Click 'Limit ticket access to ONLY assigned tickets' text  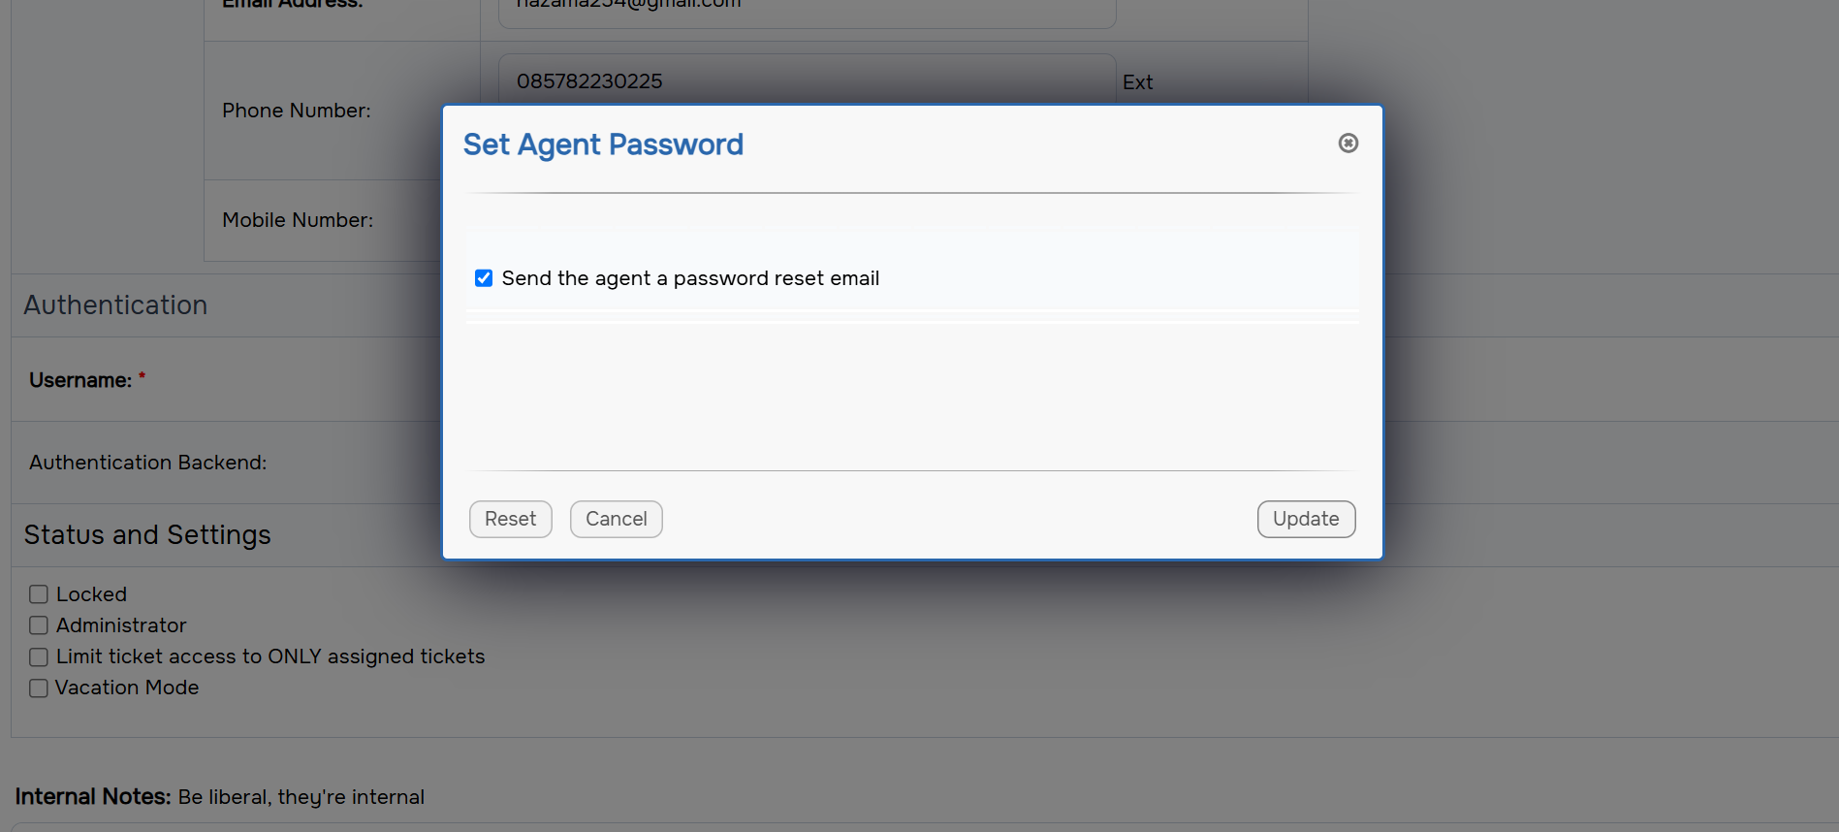tap(270, 656)
